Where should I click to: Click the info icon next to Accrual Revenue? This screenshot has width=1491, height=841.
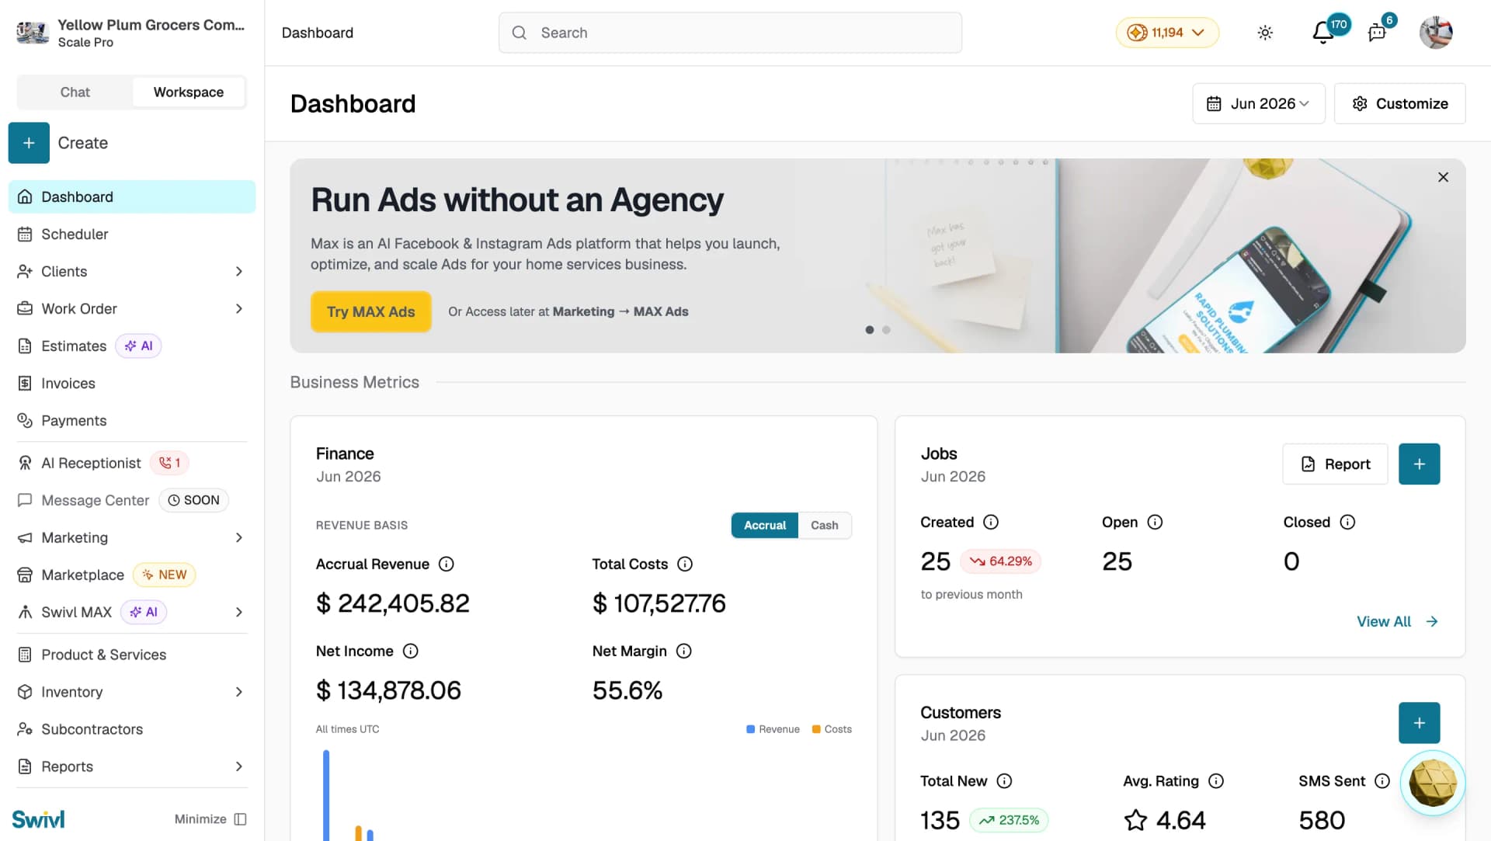[447, 564]
